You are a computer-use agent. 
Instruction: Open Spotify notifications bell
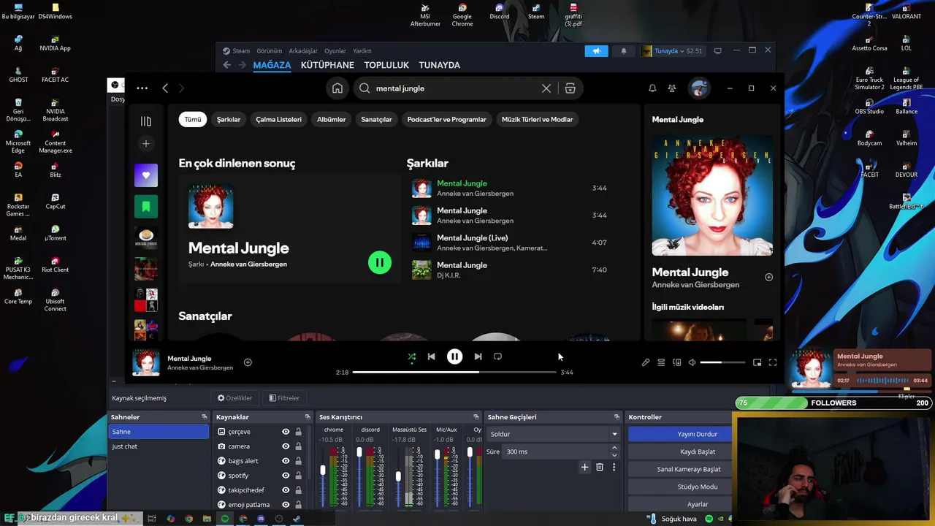pyautogui.click(x=652, y=88)
